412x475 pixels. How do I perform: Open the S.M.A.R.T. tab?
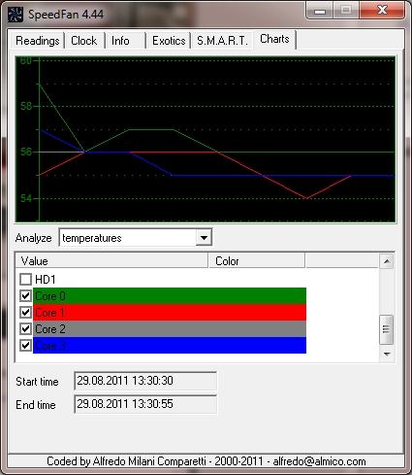click(222, 41)
